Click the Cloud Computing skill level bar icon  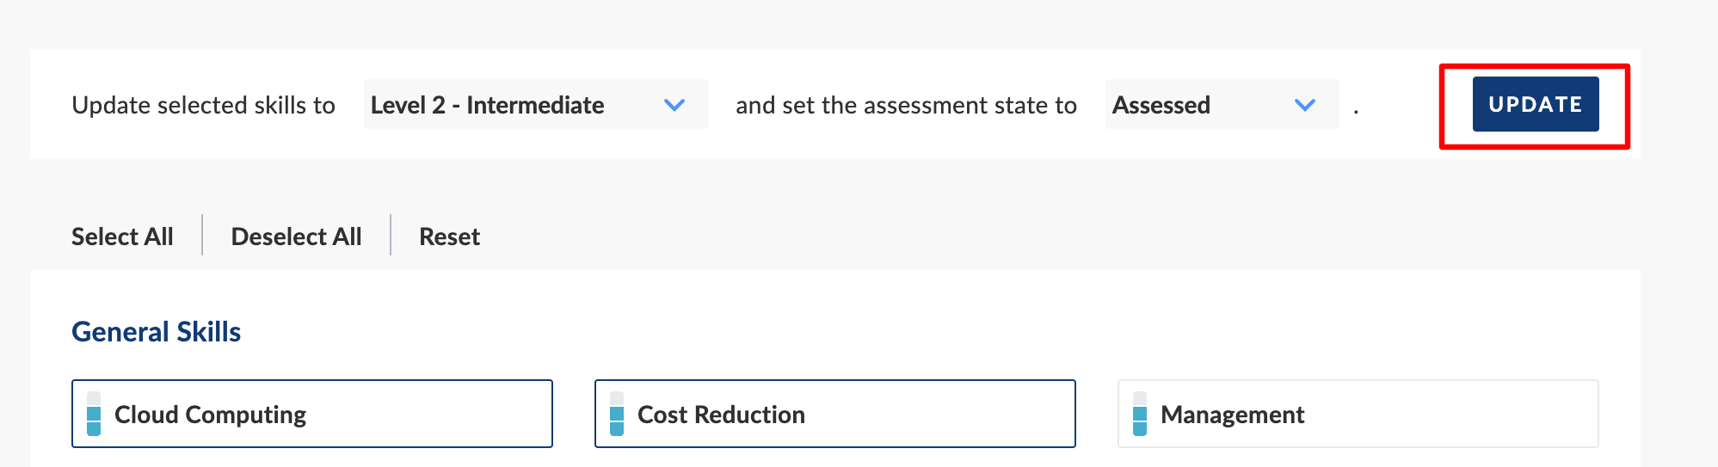tap(94, 414)
